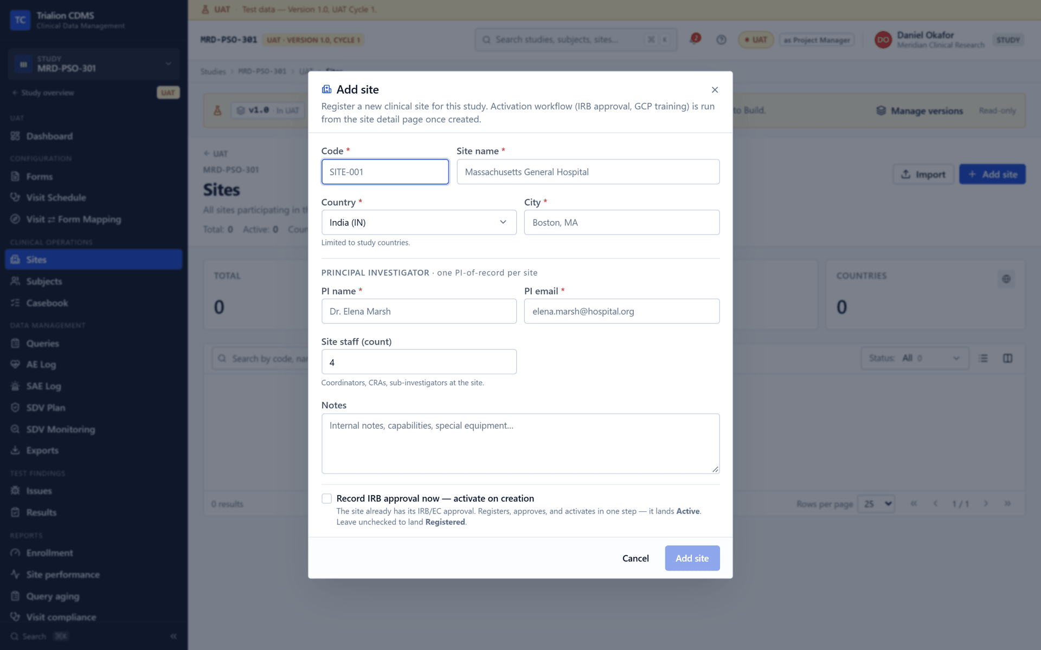Click the Add site submit button
Viewport: 1041px width, 650px height.
point(692,558)
